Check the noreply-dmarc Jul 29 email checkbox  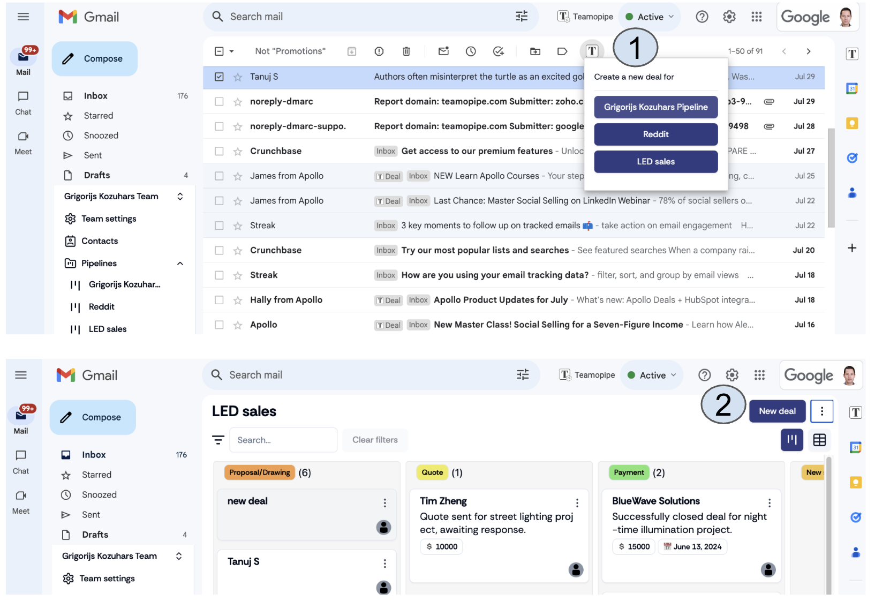point(219,102)
